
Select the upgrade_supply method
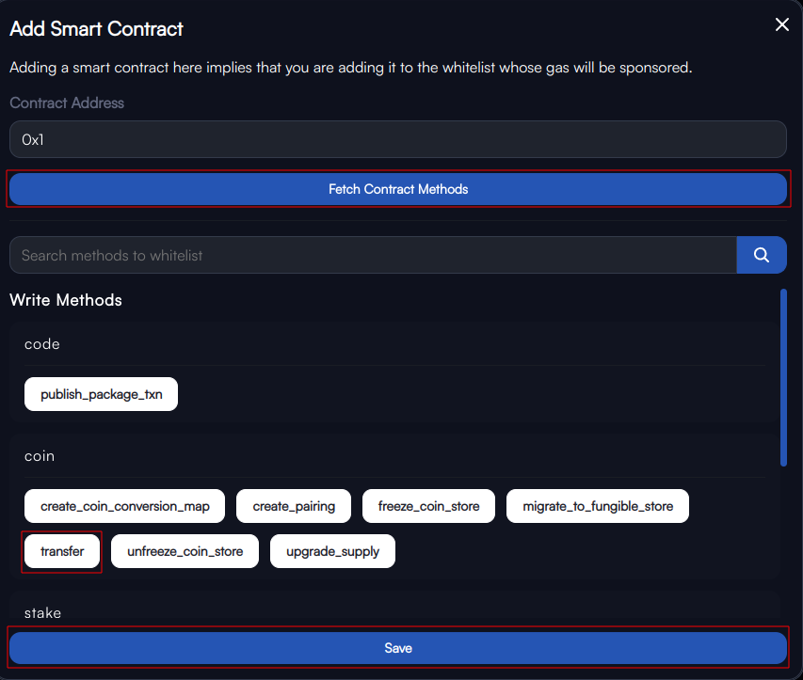point(332,551)
